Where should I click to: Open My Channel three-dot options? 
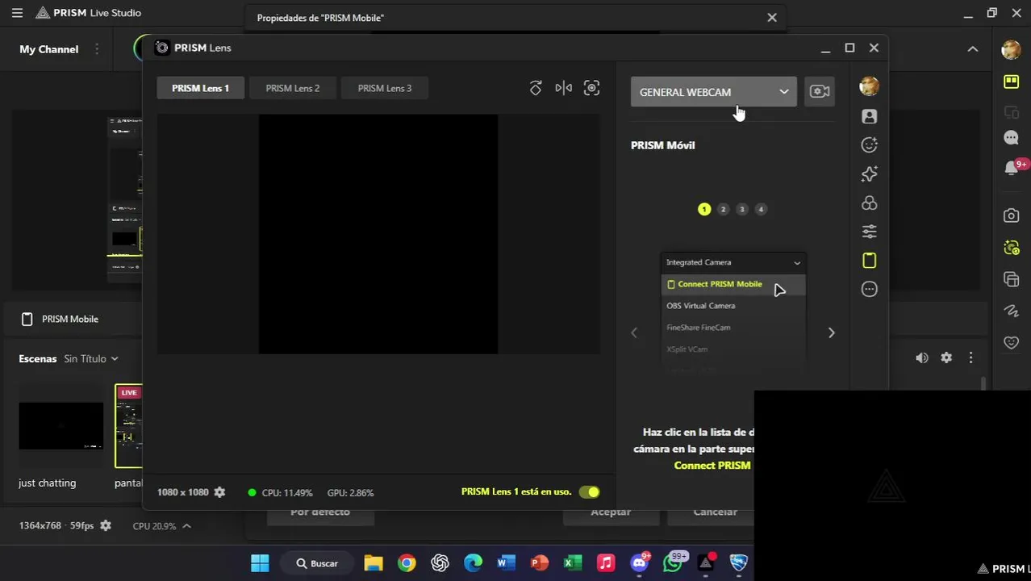pyautogui.click(x=97, y=49)
